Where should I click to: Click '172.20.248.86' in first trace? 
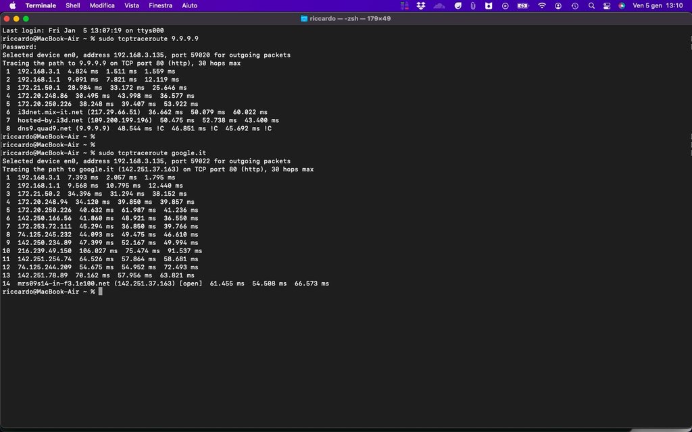(x=43, y=96)
